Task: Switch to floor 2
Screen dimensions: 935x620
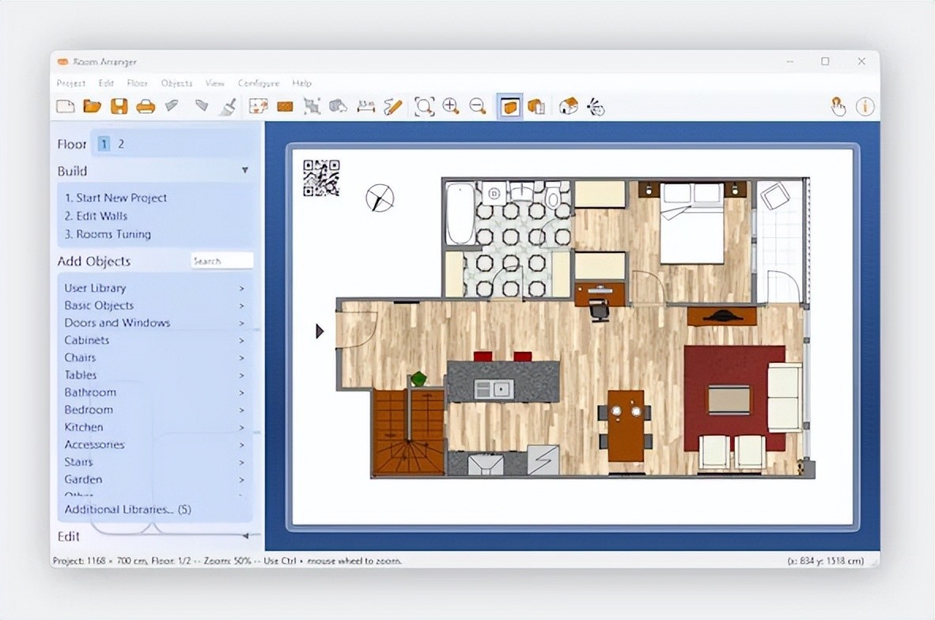Action: click(x=121, y=144)
